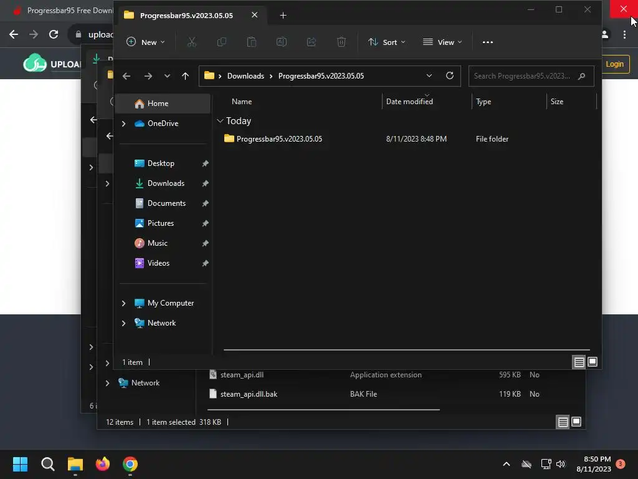This screenshot has width=638, height=479.
Task: Expand My Computer tree node
Action: [x=124, y=303]
